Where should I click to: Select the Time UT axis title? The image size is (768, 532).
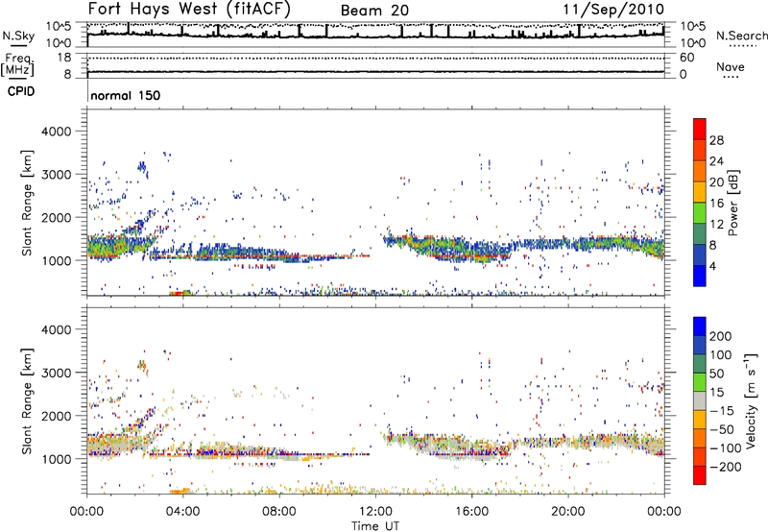tap(375, 526)
